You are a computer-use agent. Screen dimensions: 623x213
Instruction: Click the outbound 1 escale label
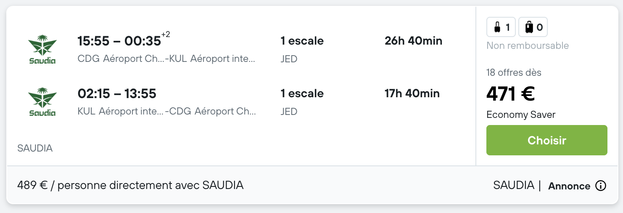302,41
